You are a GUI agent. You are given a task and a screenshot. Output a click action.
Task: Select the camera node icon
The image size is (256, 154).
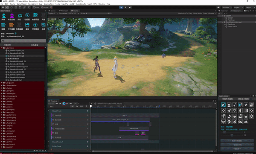point(252,105)
